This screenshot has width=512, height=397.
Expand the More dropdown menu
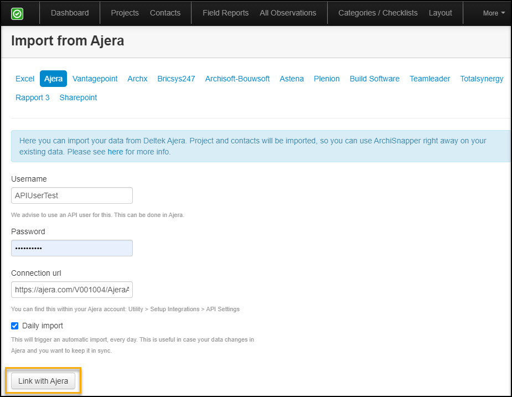pos(494,13)
